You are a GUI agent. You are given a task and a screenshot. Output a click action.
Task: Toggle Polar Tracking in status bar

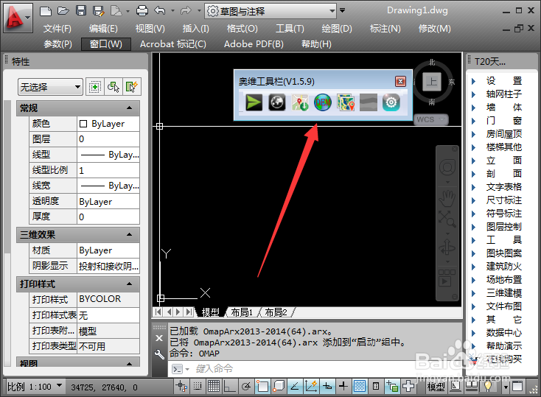click(245, 386)
